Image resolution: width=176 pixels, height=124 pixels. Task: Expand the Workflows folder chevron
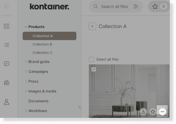coord(26,111)
